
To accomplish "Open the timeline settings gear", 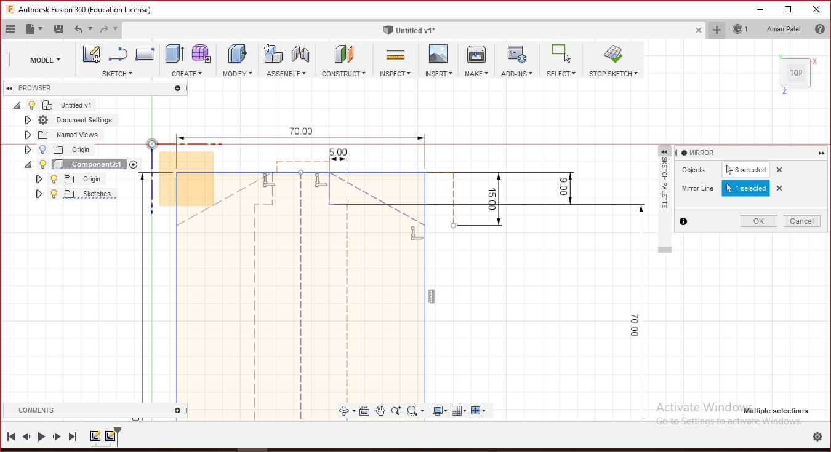I will (x=817, y=437).
